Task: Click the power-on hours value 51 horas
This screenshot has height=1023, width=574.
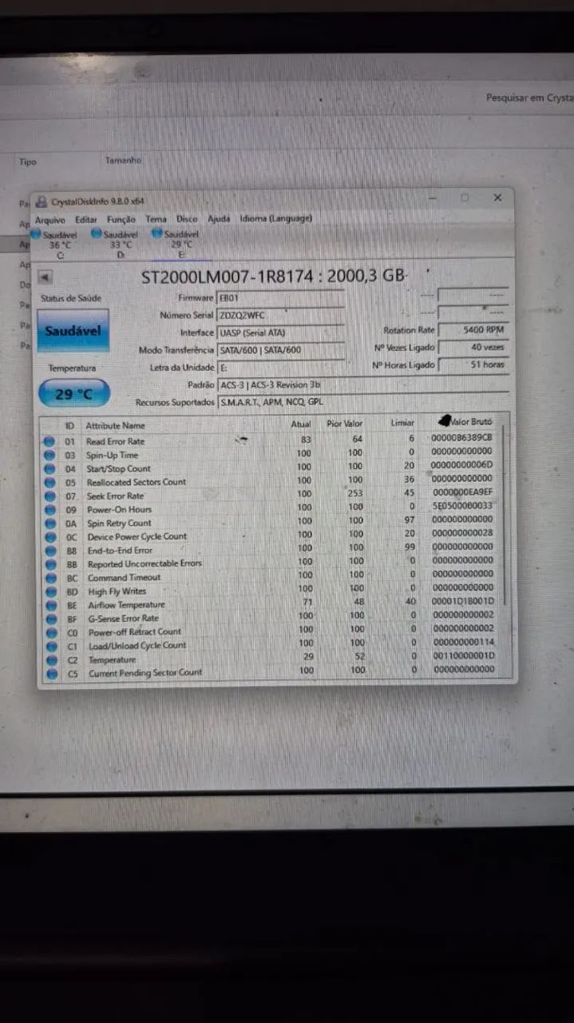Action: pos(474,365)
